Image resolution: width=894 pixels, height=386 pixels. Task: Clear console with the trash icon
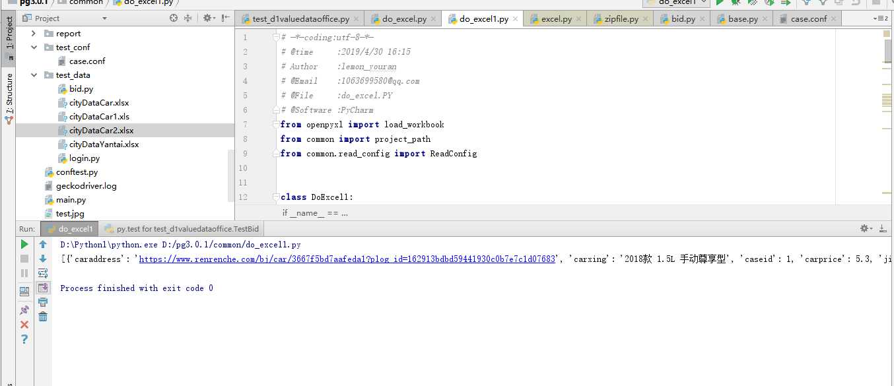click(x=43, y=317)
